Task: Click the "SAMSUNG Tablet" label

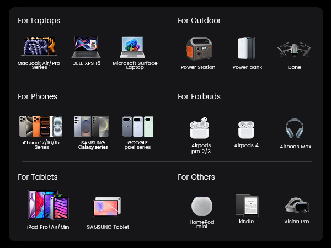Action: 108,227
